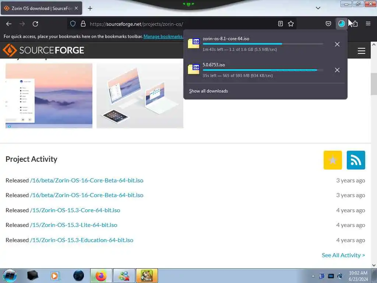
Task: Open the Box taskbar application
Action: click(x=147, y=276)
